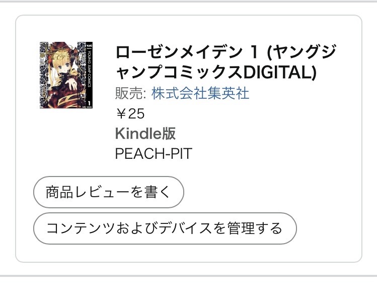Open the 株式会社集英社 seller link

(x=200, y=93)
